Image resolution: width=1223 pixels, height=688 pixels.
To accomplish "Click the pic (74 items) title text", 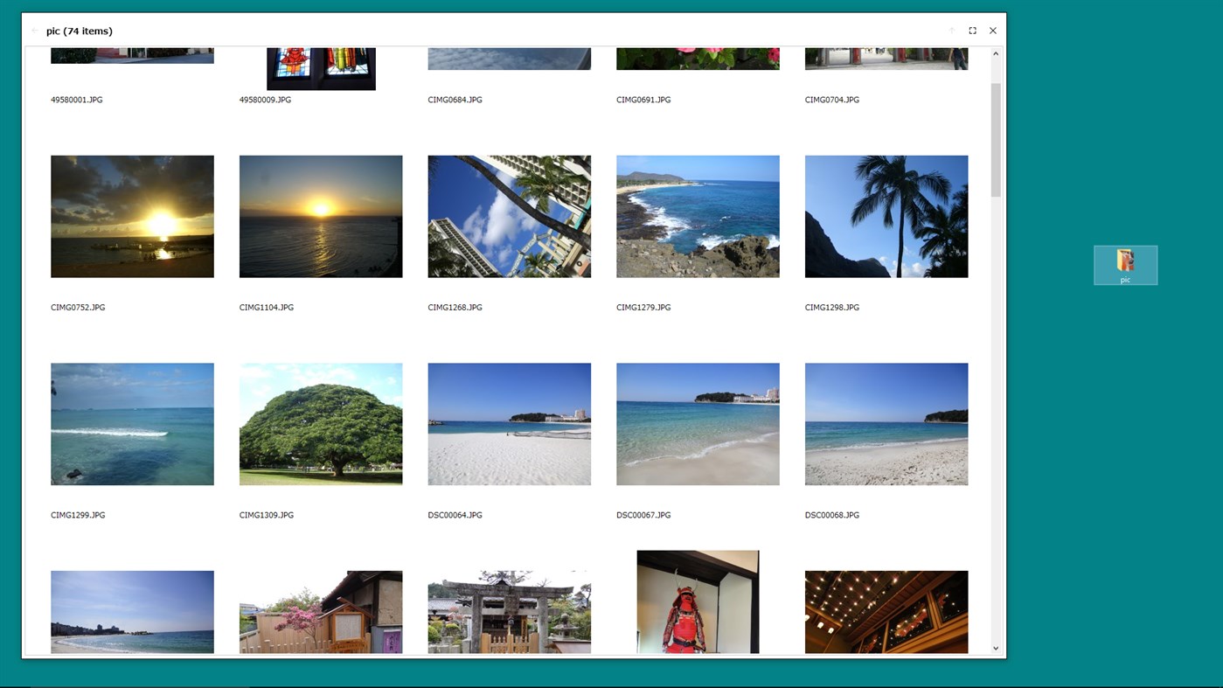I will (x=79, y=31).
